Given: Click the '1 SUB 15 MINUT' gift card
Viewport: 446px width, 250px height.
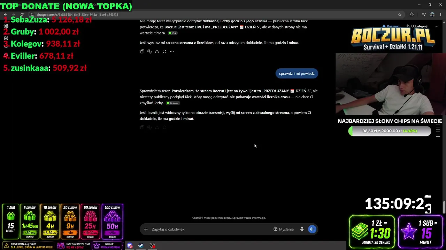Looking at the screenshot, I should click(x=10, y=222).
